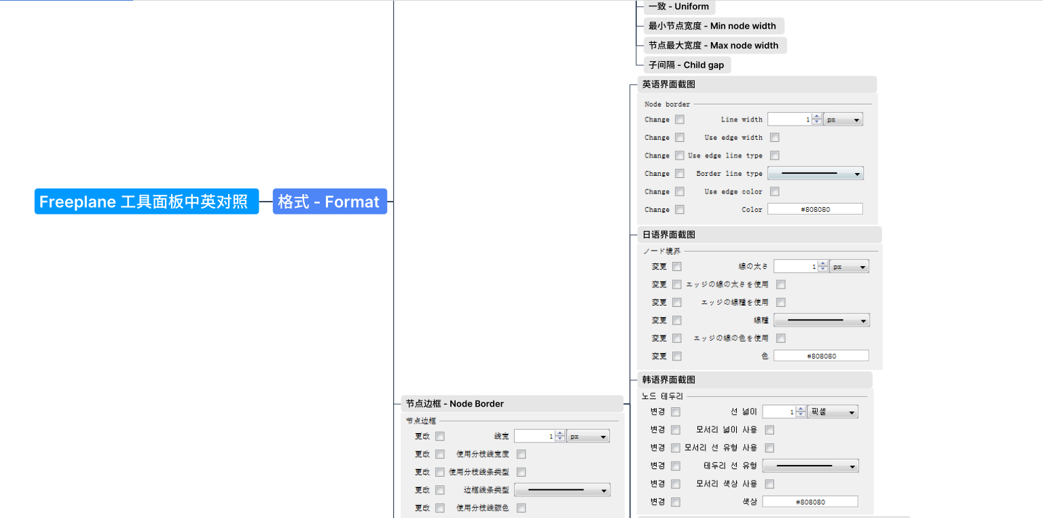
Task: Tick 更改 checkbox in the 线宽 row
Action: click(x=440, y=437)
